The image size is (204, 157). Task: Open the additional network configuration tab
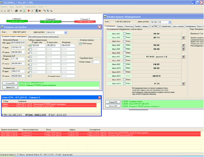pyautogui.click(x=43, y=37)
